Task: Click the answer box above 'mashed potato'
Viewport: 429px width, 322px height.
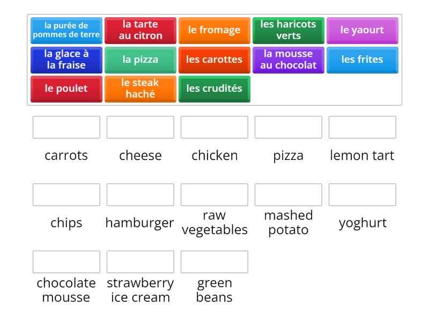Action: (289, 195)
